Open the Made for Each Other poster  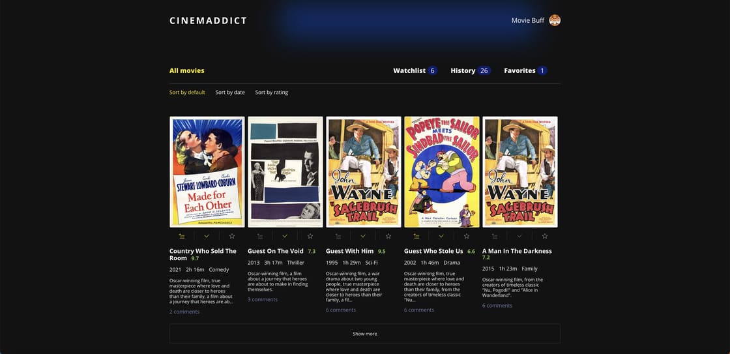tap(207, 172)
